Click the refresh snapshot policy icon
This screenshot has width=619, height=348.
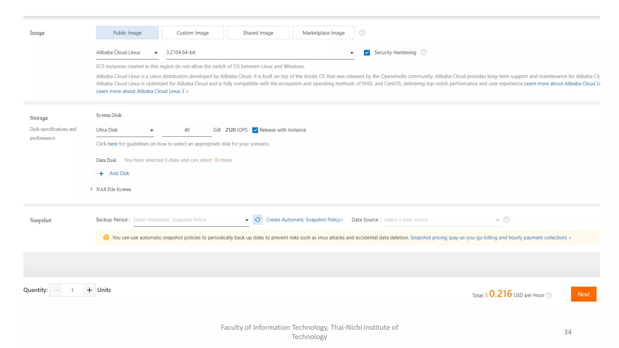[x=258, y=220]
